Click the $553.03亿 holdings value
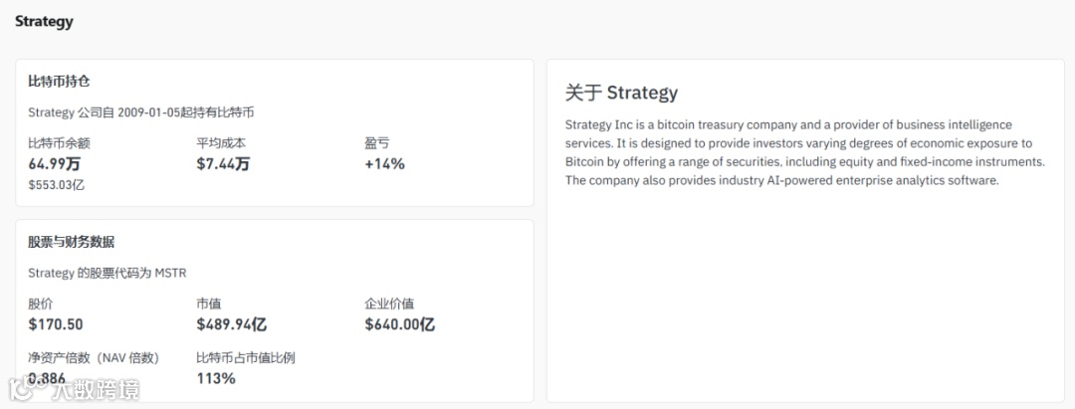Image resolution: width=1075 pixels, height=409 pixels. pos(57,185)
